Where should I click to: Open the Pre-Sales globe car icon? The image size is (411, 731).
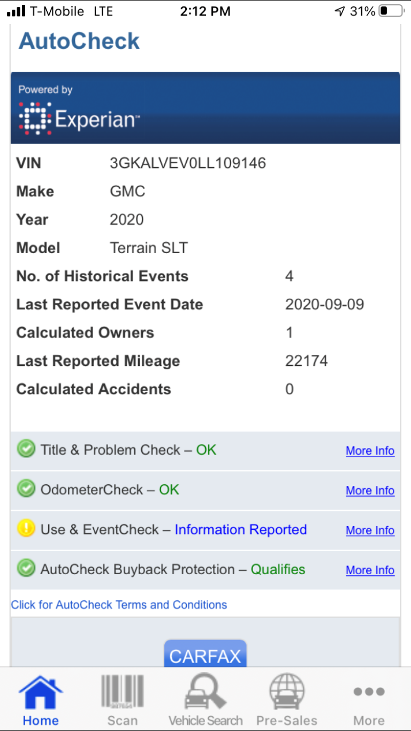[x=287, y=692]
